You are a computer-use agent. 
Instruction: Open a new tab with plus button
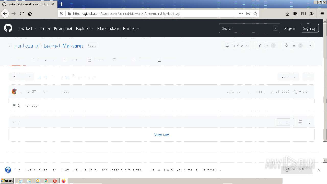(62, 4)
